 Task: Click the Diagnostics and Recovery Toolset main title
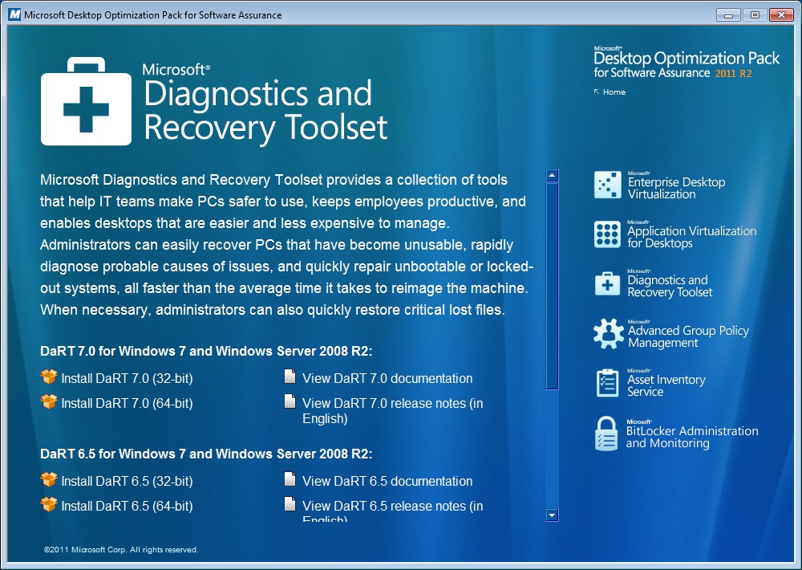pyautogui.click(x=265, y=104)
